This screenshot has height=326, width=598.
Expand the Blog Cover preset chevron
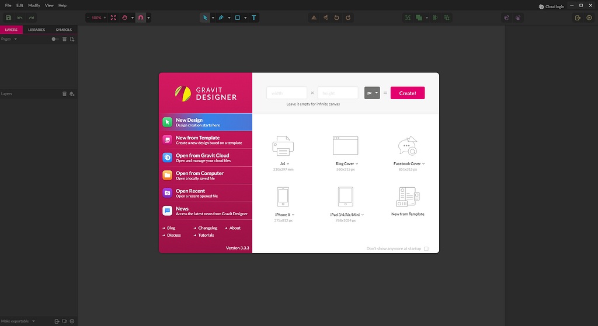[357, 164]
